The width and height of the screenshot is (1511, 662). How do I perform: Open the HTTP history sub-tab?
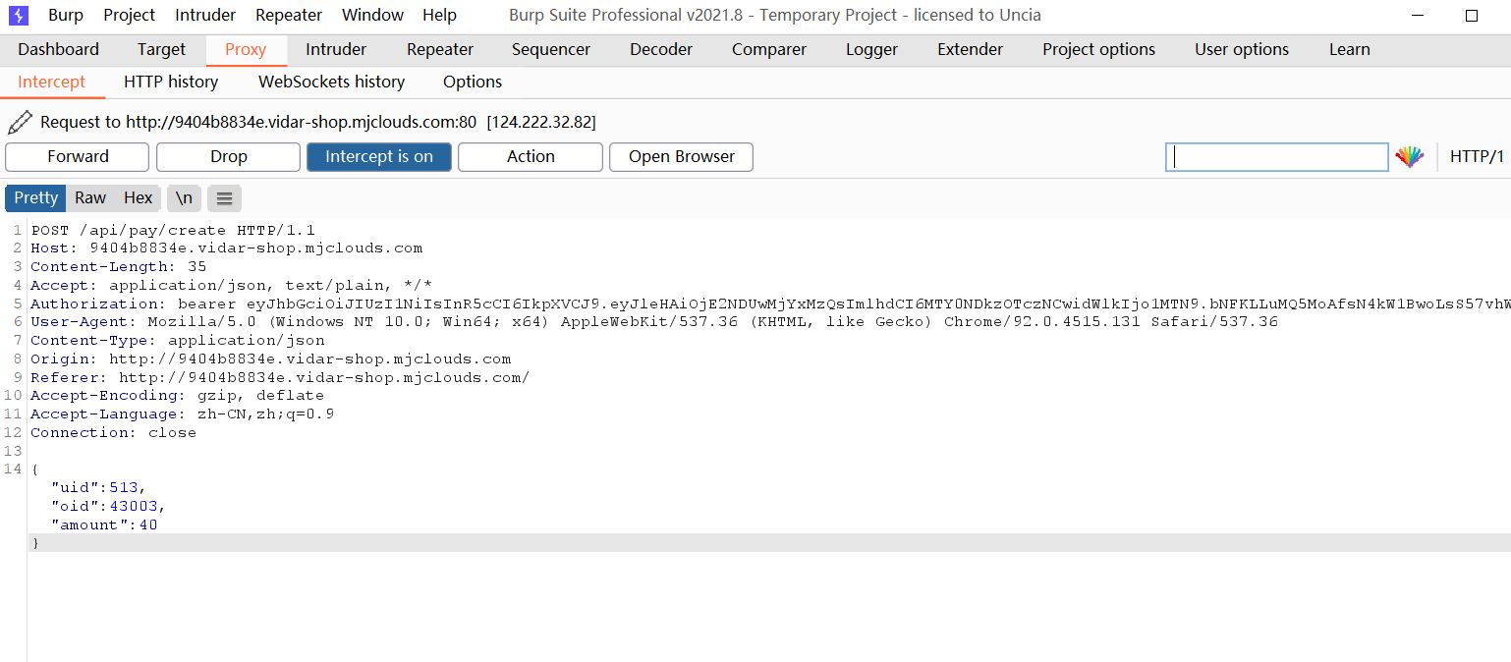(x=171, y=82)
